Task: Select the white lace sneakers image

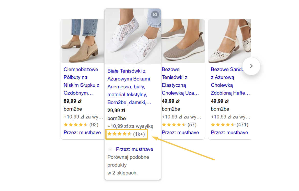Action: coord(133,36)
